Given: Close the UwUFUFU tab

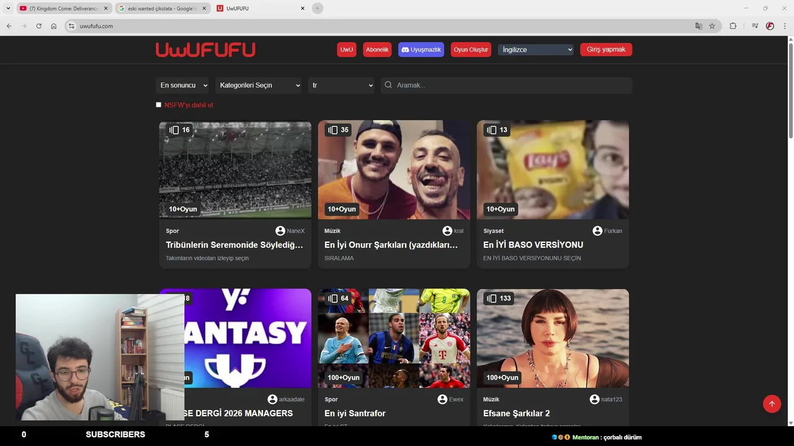Looking at the screenshot, I should pos(303,9).
